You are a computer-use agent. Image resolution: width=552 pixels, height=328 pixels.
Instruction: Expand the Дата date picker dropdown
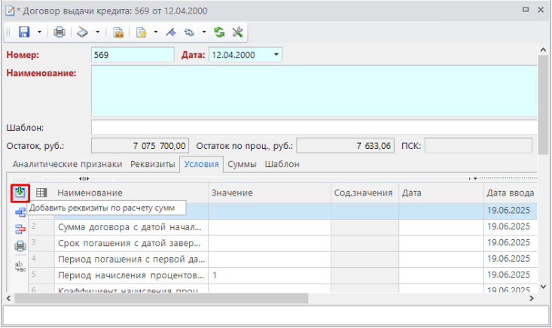coord(276,55)
